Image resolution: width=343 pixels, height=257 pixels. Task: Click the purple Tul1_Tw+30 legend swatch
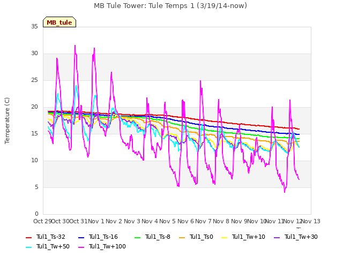coord(277,237)
